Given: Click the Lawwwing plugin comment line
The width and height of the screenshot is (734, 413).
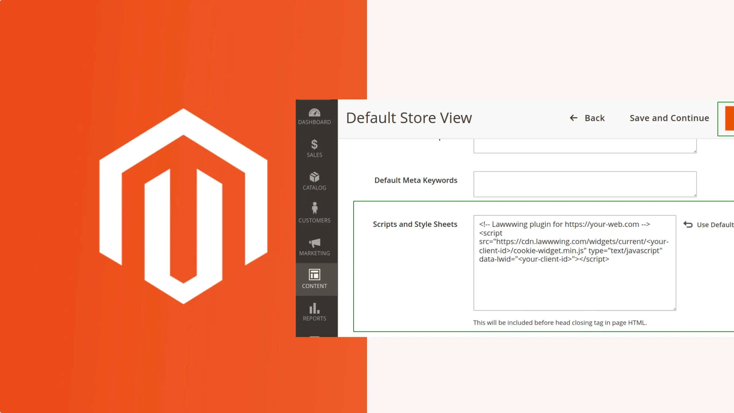Looking at the screenshot, I should pyautogui.click(x=564, y=224).
